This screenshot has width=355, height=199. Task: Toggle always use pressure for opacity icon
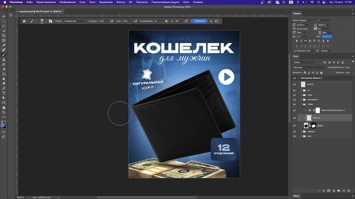(x=112, y=21)
